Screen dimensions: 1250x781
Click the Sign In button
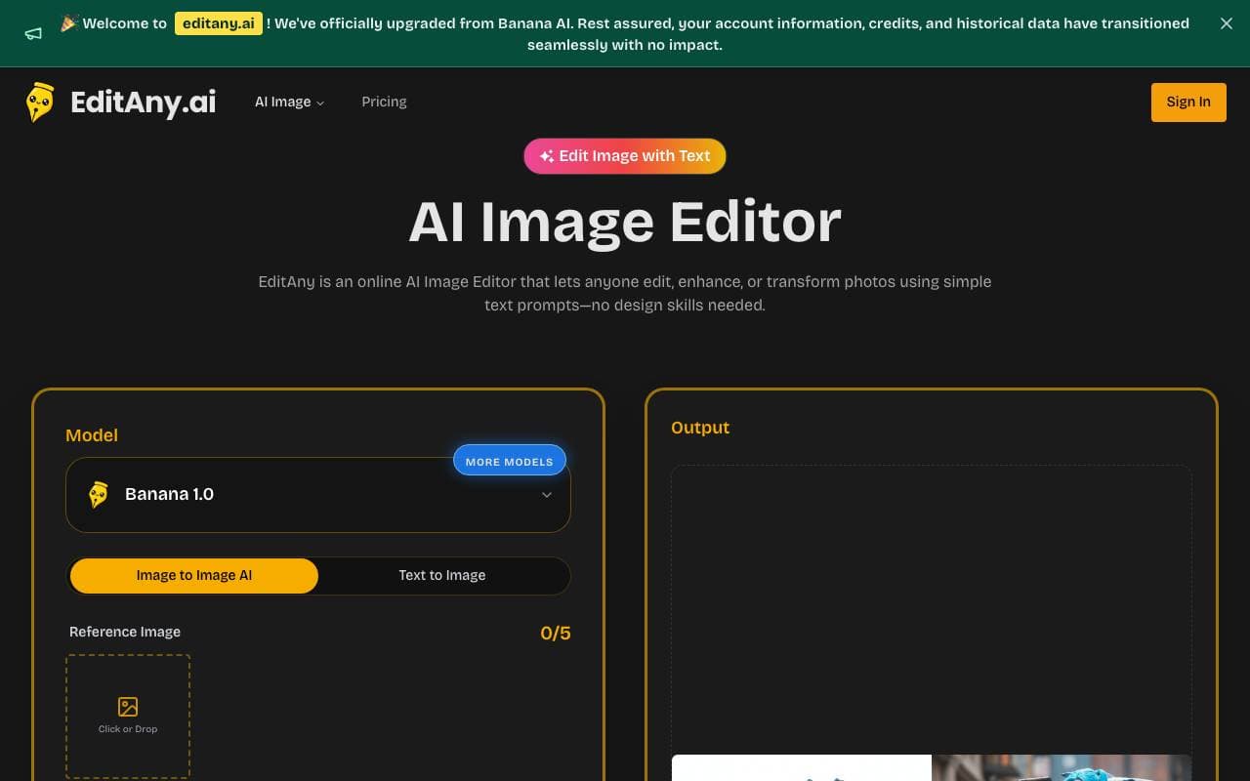1188,102
